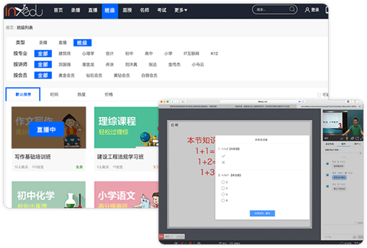Click the share icon in Safari toolbar
The width and height of the screenshot is (367, 248).
point(355,102)
